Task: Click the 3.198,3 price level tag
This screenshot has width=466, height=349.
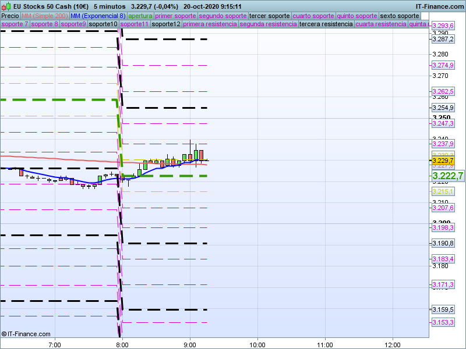Action: click(x=443, y=227)
